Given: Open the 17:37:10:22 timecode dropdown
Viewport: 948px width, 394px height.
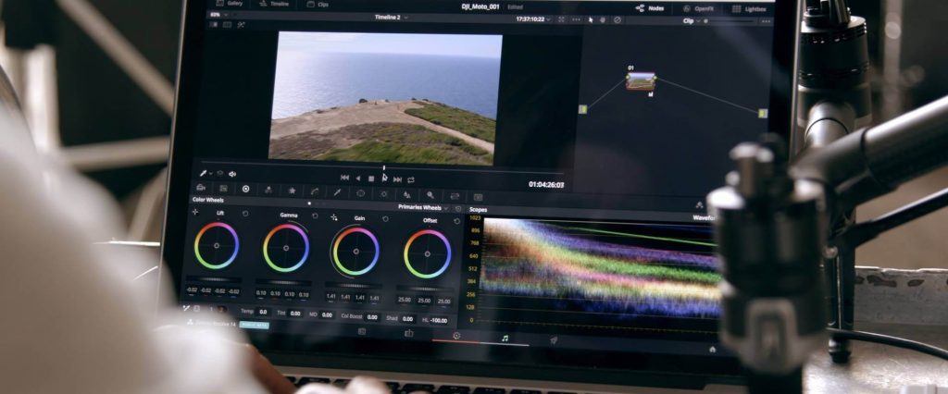Looking at the screenshot, I should click(x=533, y=19).
